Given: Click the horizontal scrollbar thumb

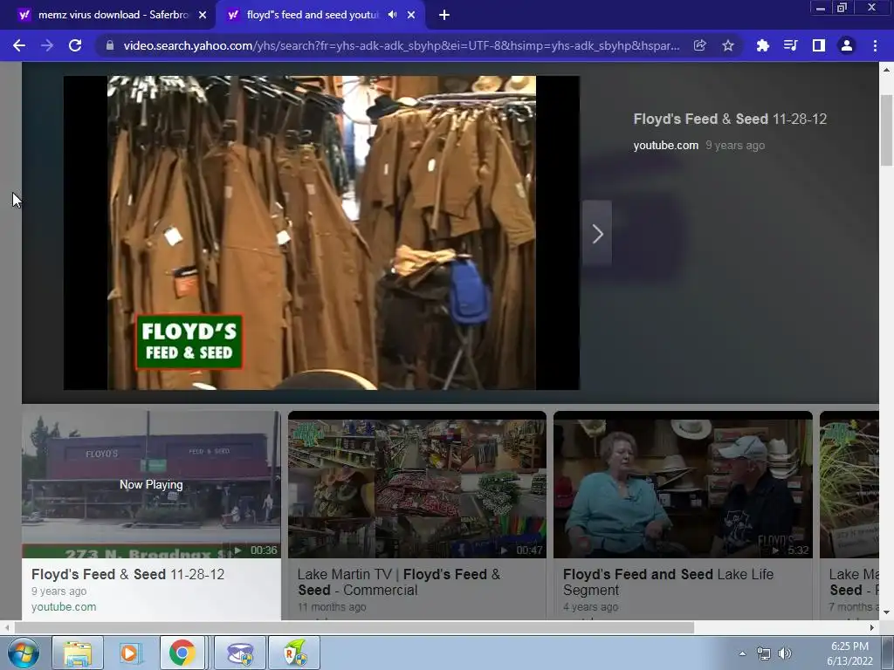Looking at the screenshot, I should [354, 628].
